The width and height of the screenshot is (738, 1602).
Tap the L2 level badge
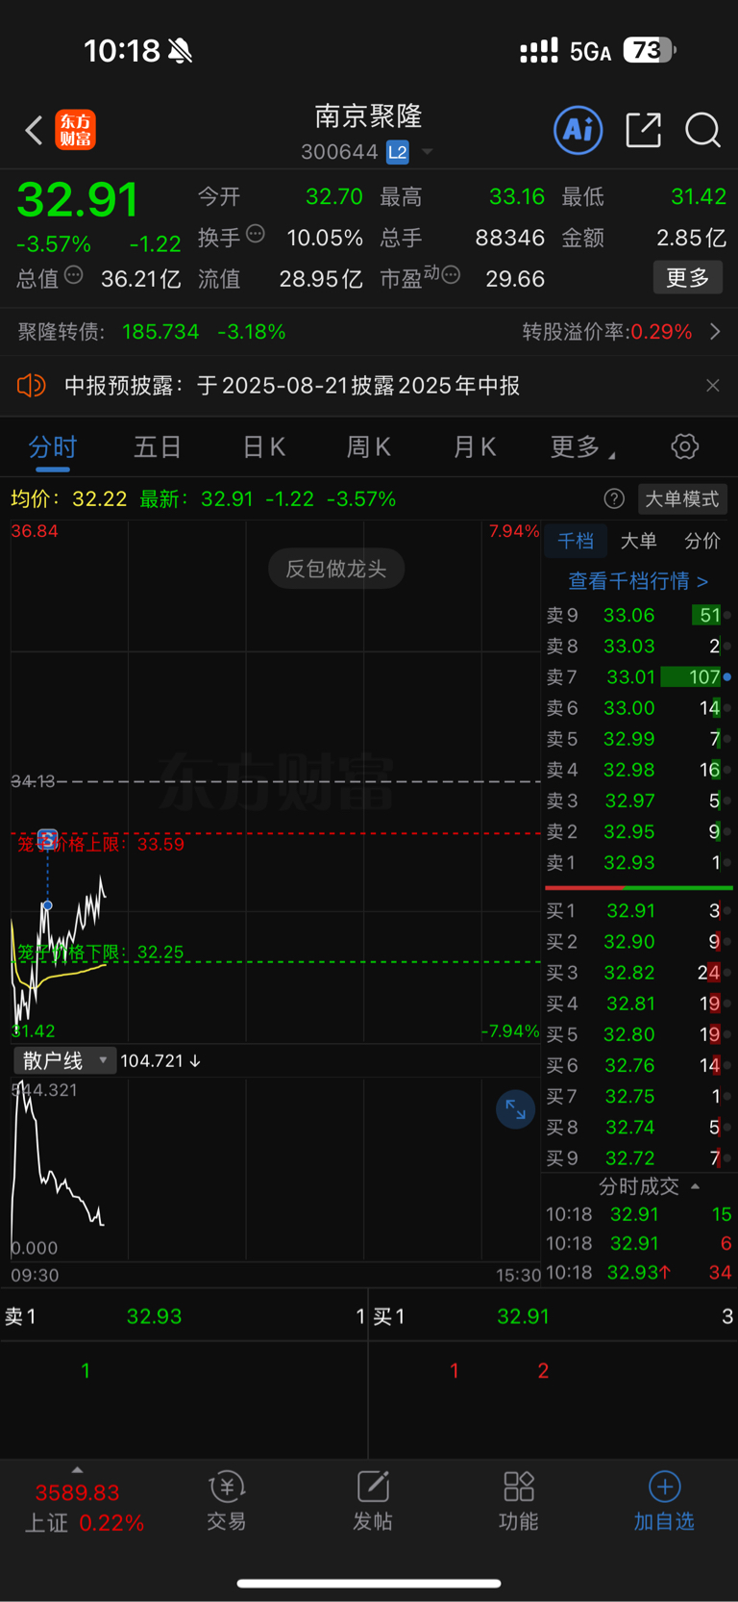tap(398, 152)
